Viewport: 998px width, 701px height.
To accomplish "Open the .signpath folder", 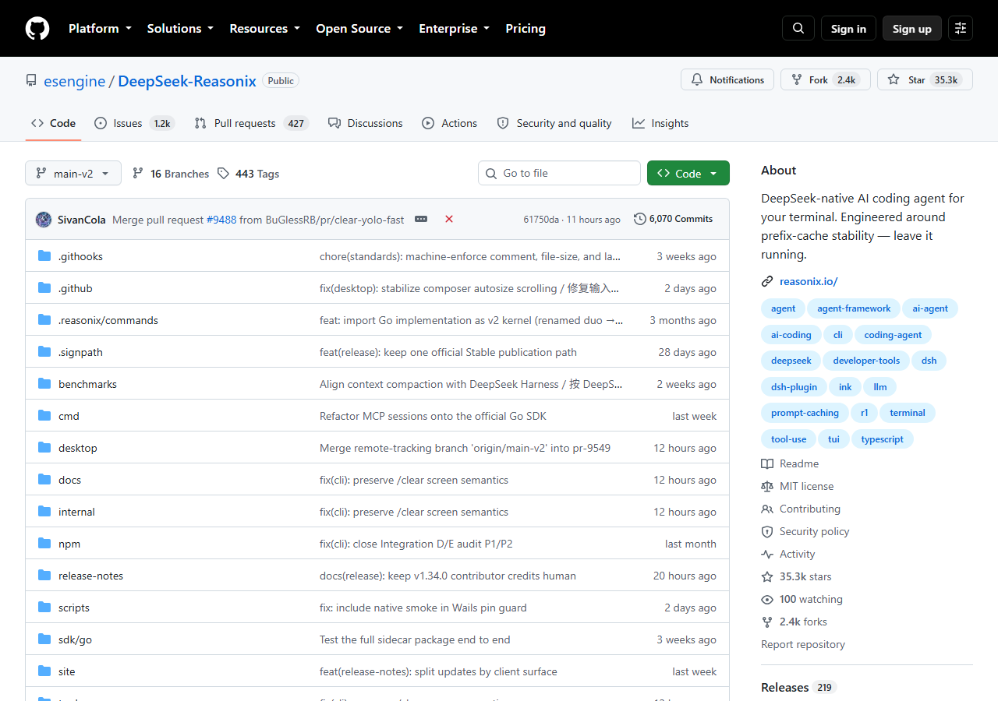I will [x=80, y=352].
